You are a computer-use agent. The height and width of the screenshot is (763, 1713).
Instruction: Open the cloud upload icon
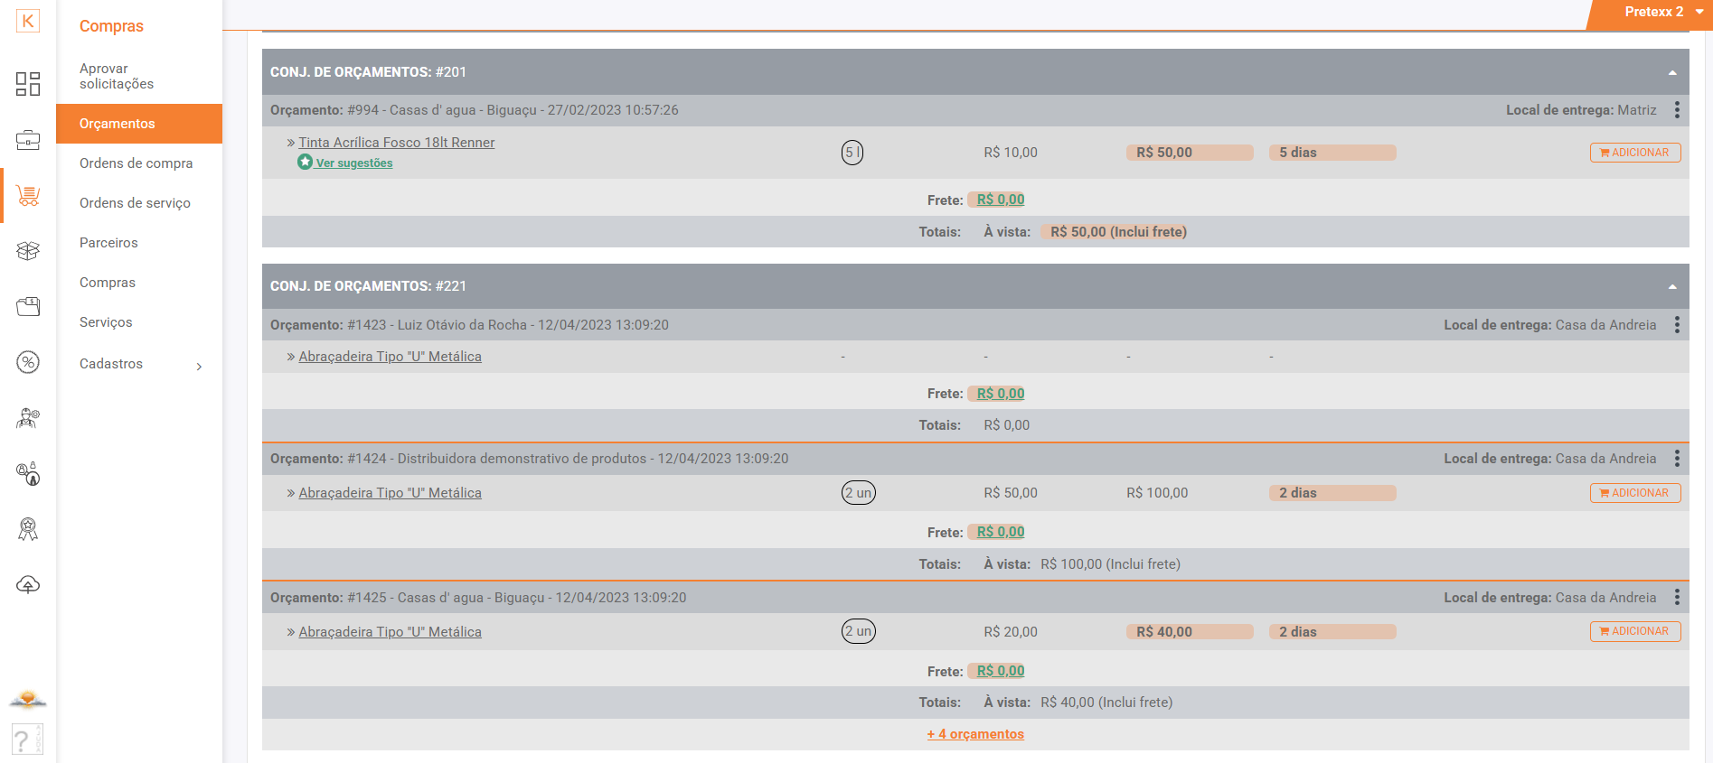28,585
